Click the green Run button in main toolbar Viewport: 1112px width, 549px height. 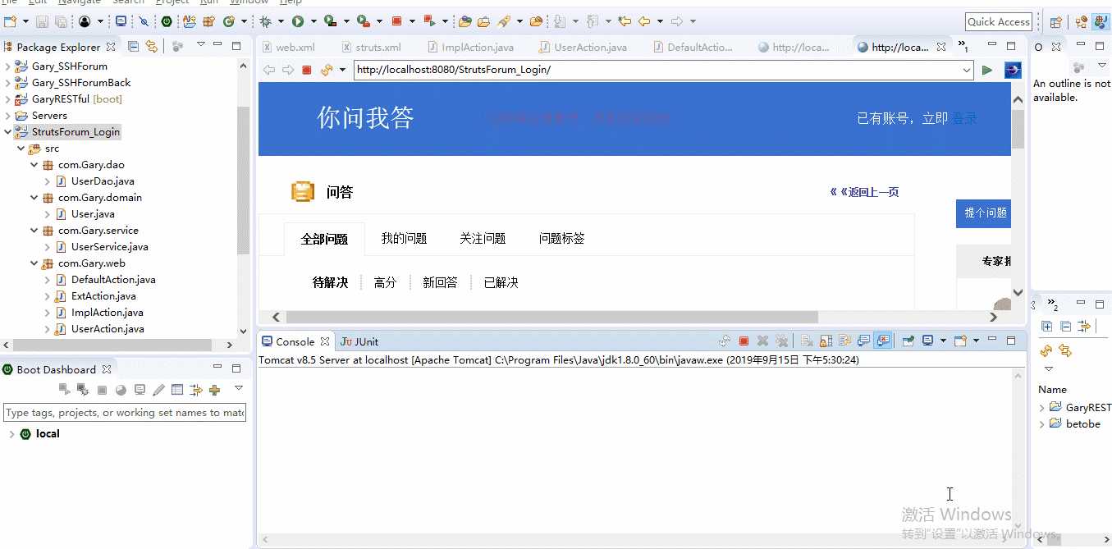[297, 21]
